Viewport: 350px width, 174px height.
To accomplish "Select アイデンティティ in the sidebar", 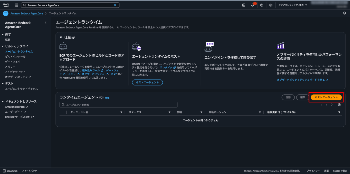I will pyautogui.click(x=15, y=72).
